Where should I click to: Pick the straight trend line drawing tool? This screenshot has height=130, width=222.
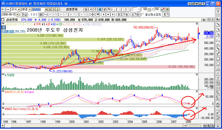click(218, 39)
